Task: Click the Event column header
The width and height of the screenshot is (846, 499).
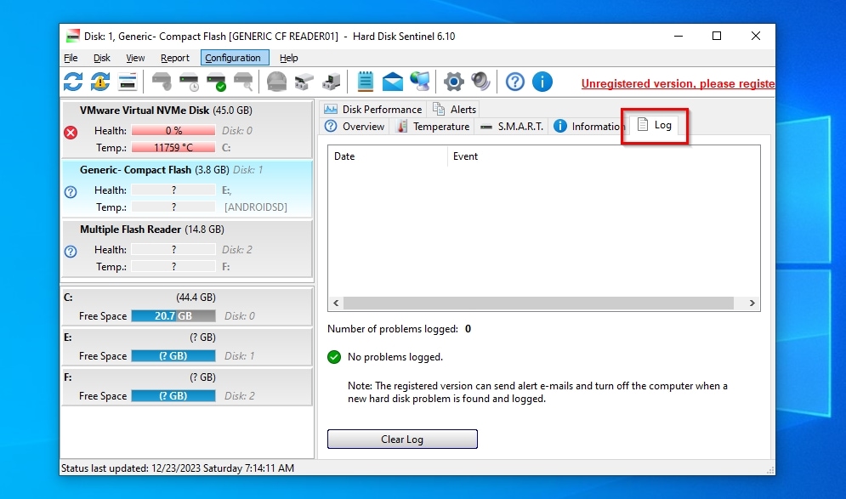Action: coord(603,156)
